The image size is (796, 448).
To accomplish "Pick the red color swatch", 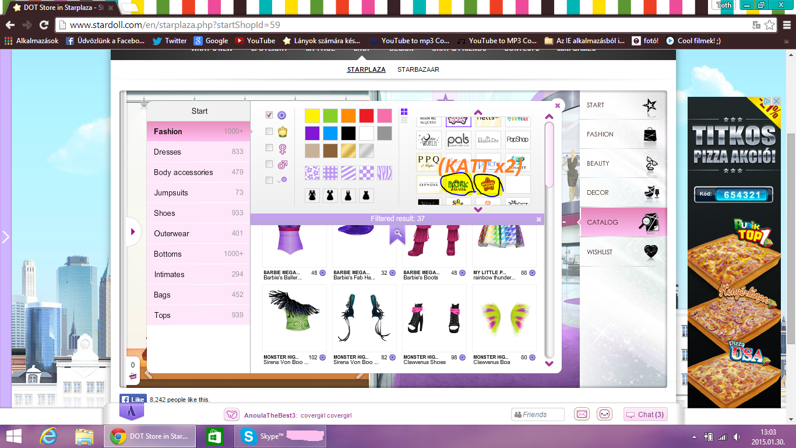I will point(367,116).
